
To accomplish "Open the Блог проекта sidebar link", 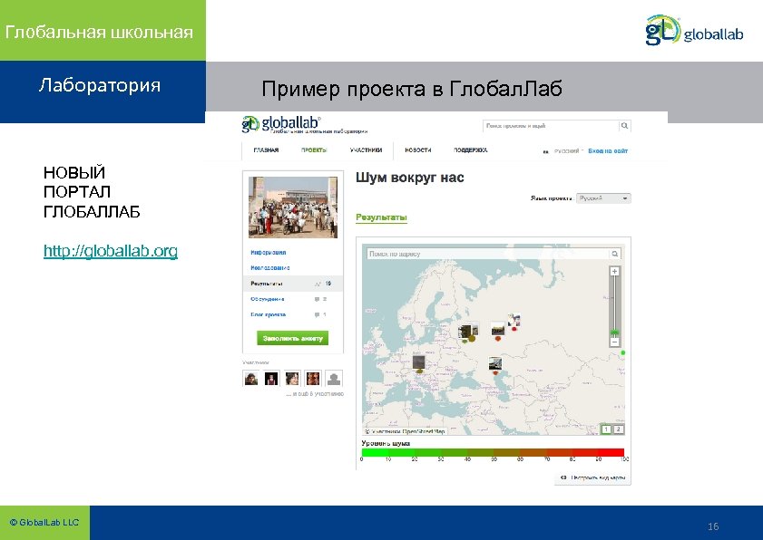I will (269, 314).
